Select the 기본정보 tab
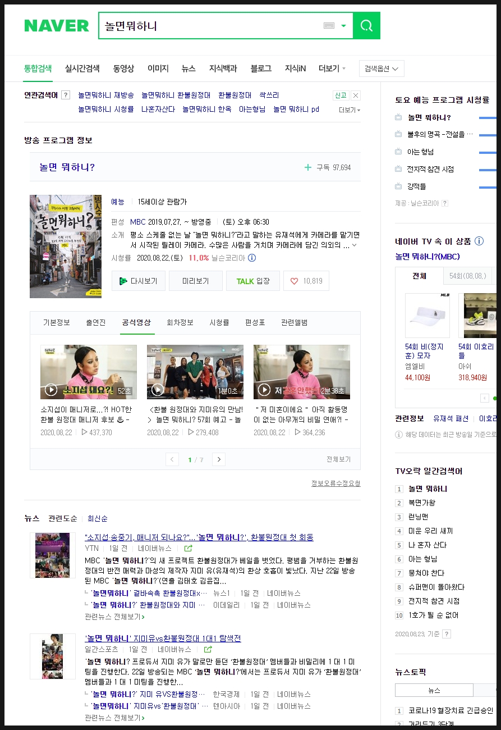The image size is (501, 730). 57,322
